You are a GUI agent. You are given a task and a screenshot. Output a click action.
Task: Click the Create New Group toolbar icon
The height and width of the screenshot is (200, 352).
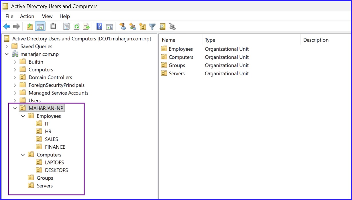(x=133, y=26)
